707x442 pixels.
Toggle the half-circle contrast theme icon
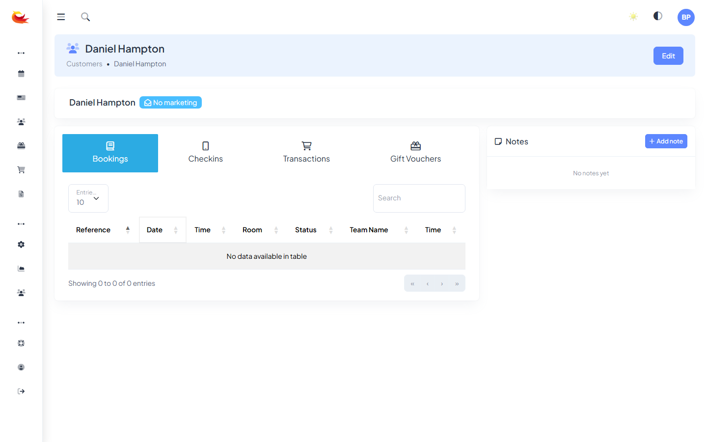tap(658, 16)
